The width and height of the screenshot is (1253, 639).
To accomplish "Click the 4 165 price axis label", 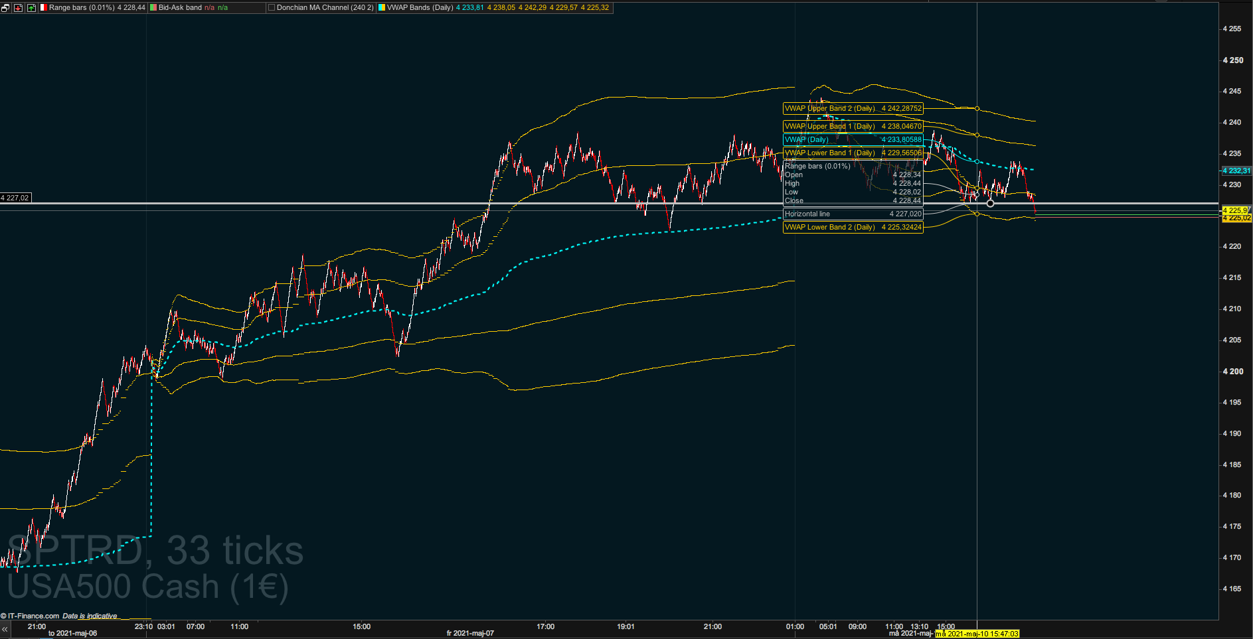I will point(1233,589).
